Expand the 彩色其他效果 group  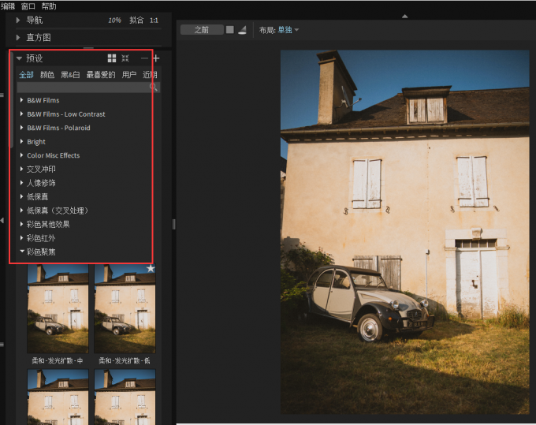point(21,224)
